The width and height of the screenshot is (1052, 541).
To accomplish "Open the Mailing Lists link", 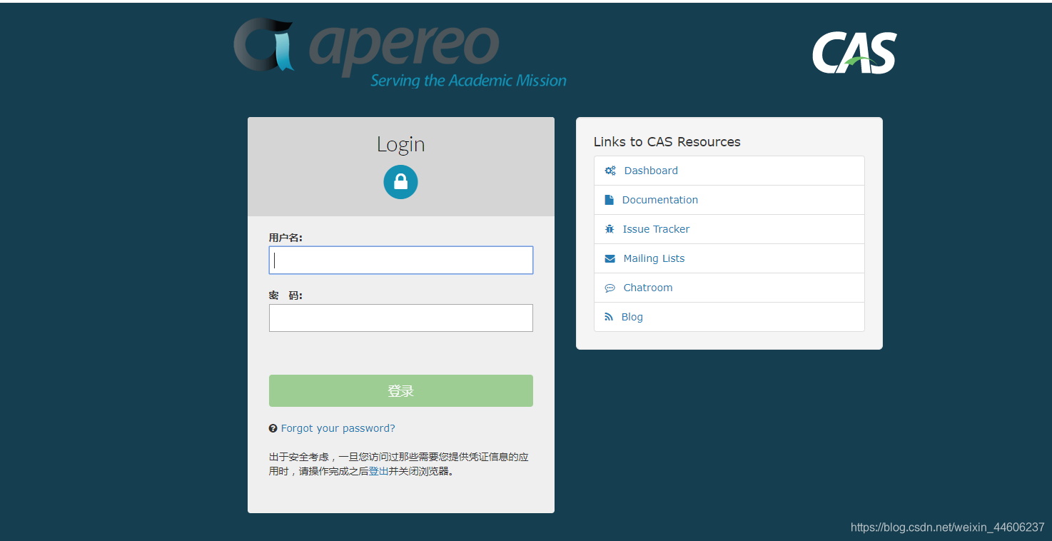I will click(654, 258).
